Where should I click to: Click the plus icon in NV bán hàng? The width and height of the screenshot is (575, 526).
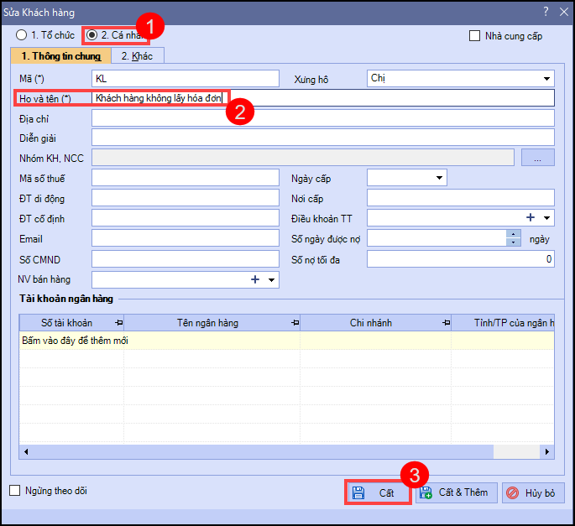255,279
